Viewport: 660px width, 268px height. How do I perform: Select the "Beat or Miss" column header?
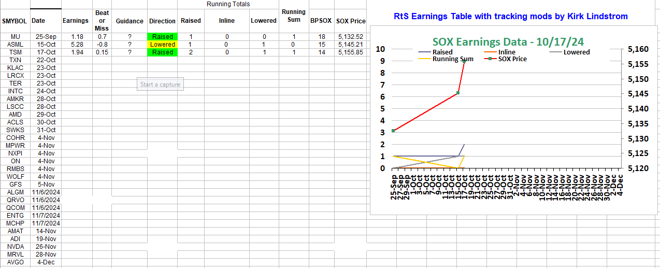[x=102, y=21]
